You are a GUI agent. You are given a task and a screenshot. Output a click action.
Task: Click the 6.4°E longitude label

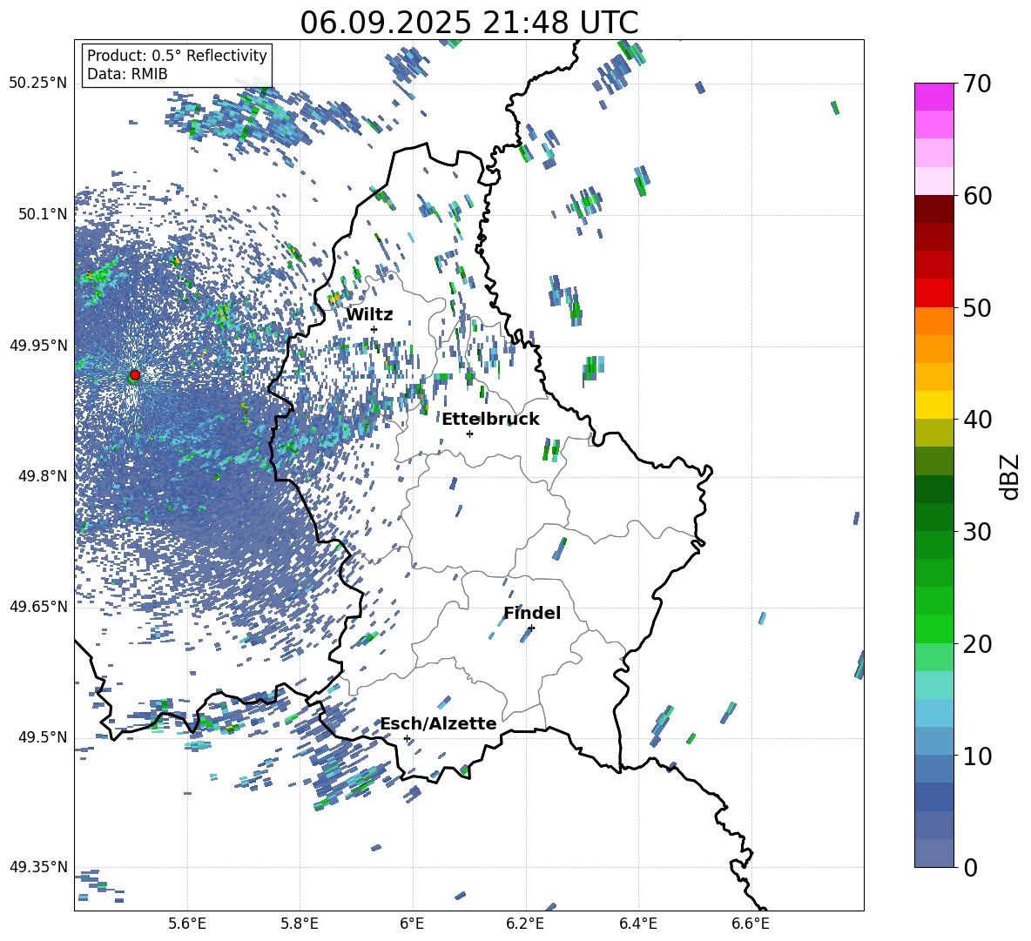(637, 924)
